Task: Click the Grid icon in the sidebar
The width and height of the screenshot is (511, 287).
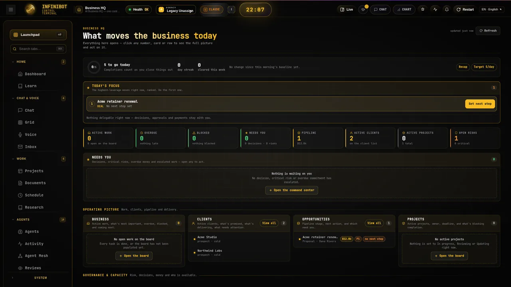Action: point(20,122)
